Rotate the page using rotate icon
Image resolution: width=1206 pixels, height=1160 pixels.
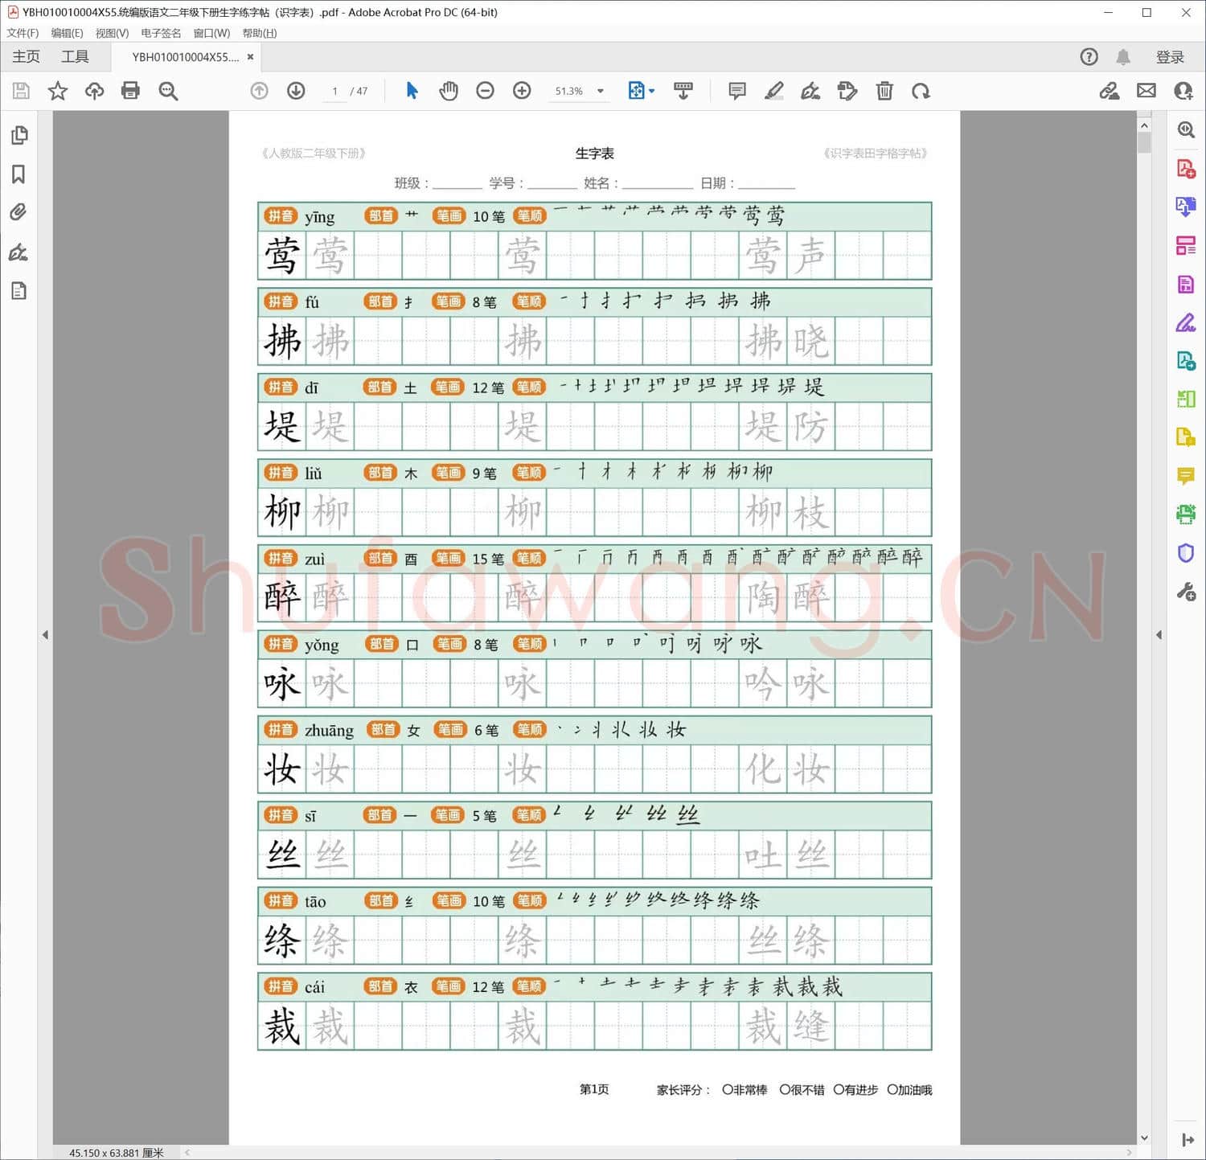[x=921, y=91]
